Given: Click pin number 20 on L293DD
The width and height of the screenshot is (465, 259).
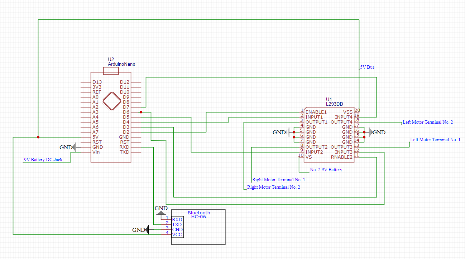Looking at the screenshot, I should tap(357, 110).
